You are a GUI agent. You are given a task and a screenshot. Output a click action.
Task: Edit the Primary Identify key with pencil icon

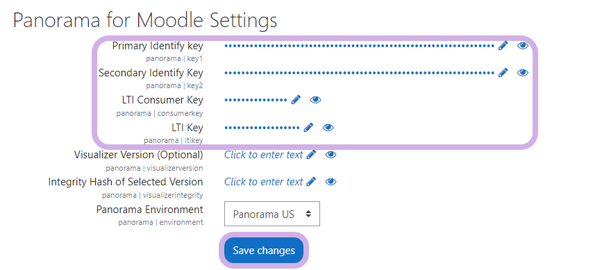pyautogui.click(x=503, y=46)
